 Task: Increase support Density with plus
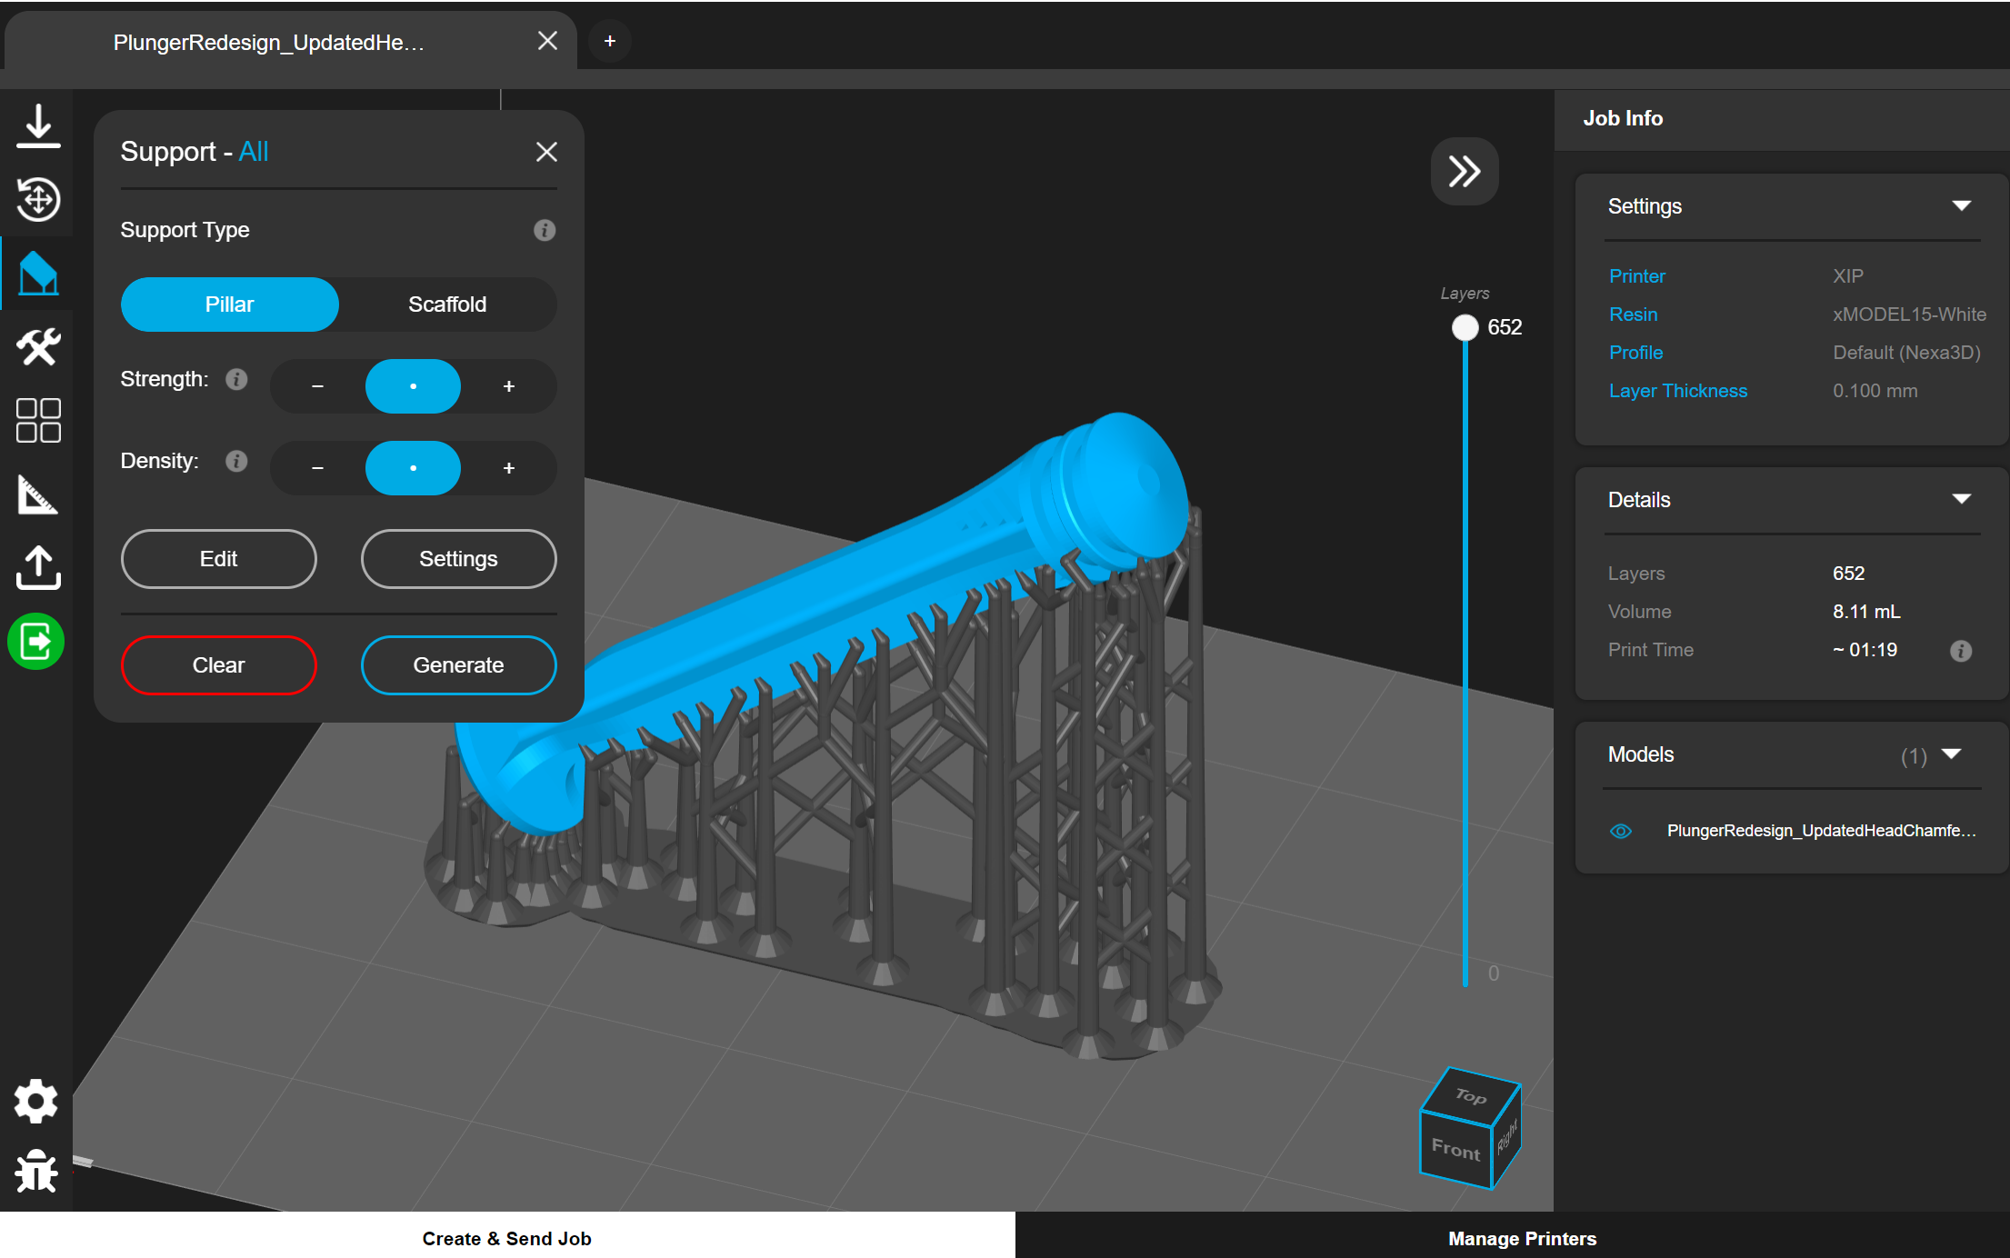pos(509,468)
